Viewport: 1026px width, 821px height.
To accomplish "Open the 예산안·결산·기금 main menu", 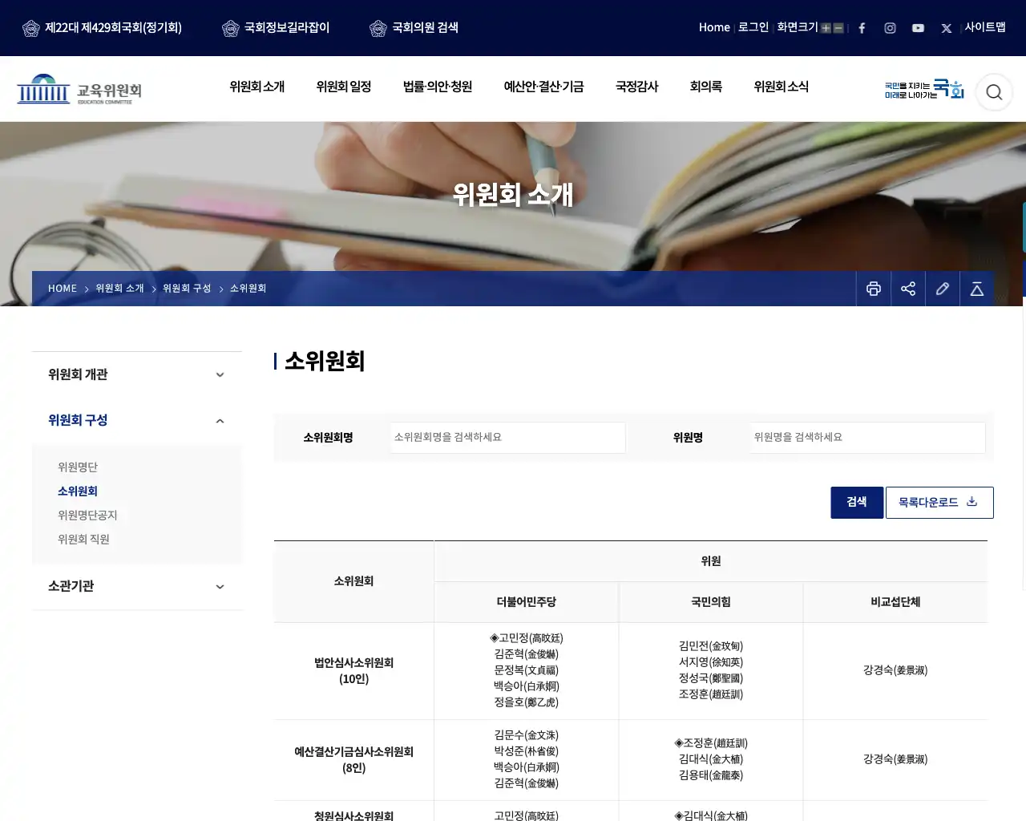I will pyautogui.click(x=543, y=87).
